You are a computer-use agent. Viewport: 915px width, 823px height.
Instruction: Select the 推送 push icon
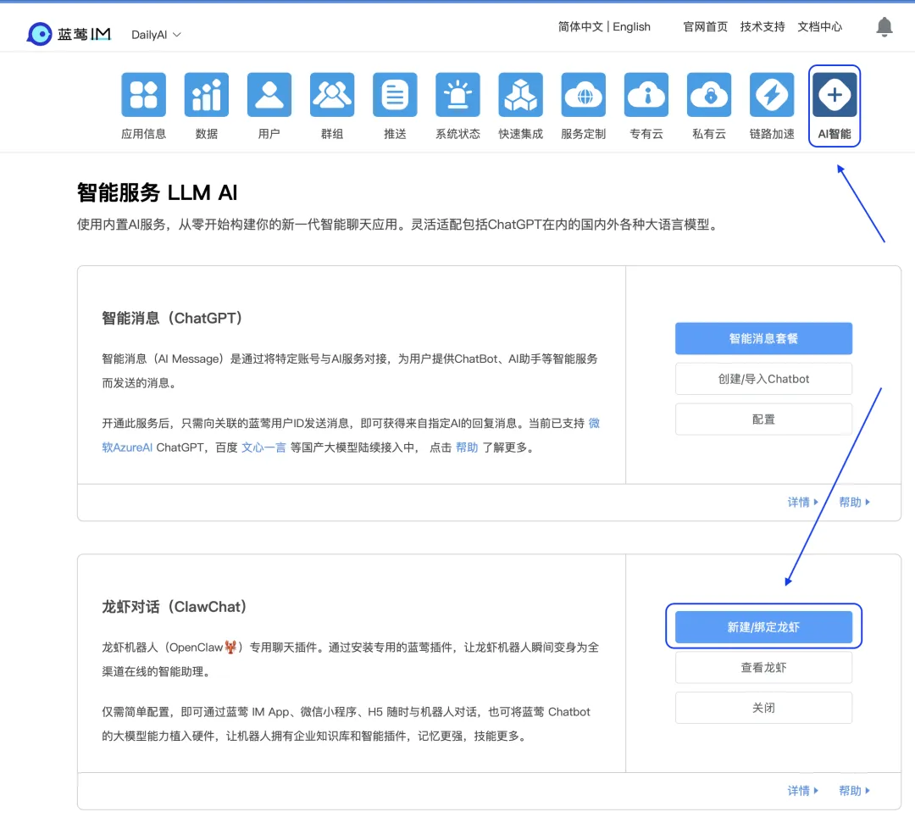coord(395,95)
